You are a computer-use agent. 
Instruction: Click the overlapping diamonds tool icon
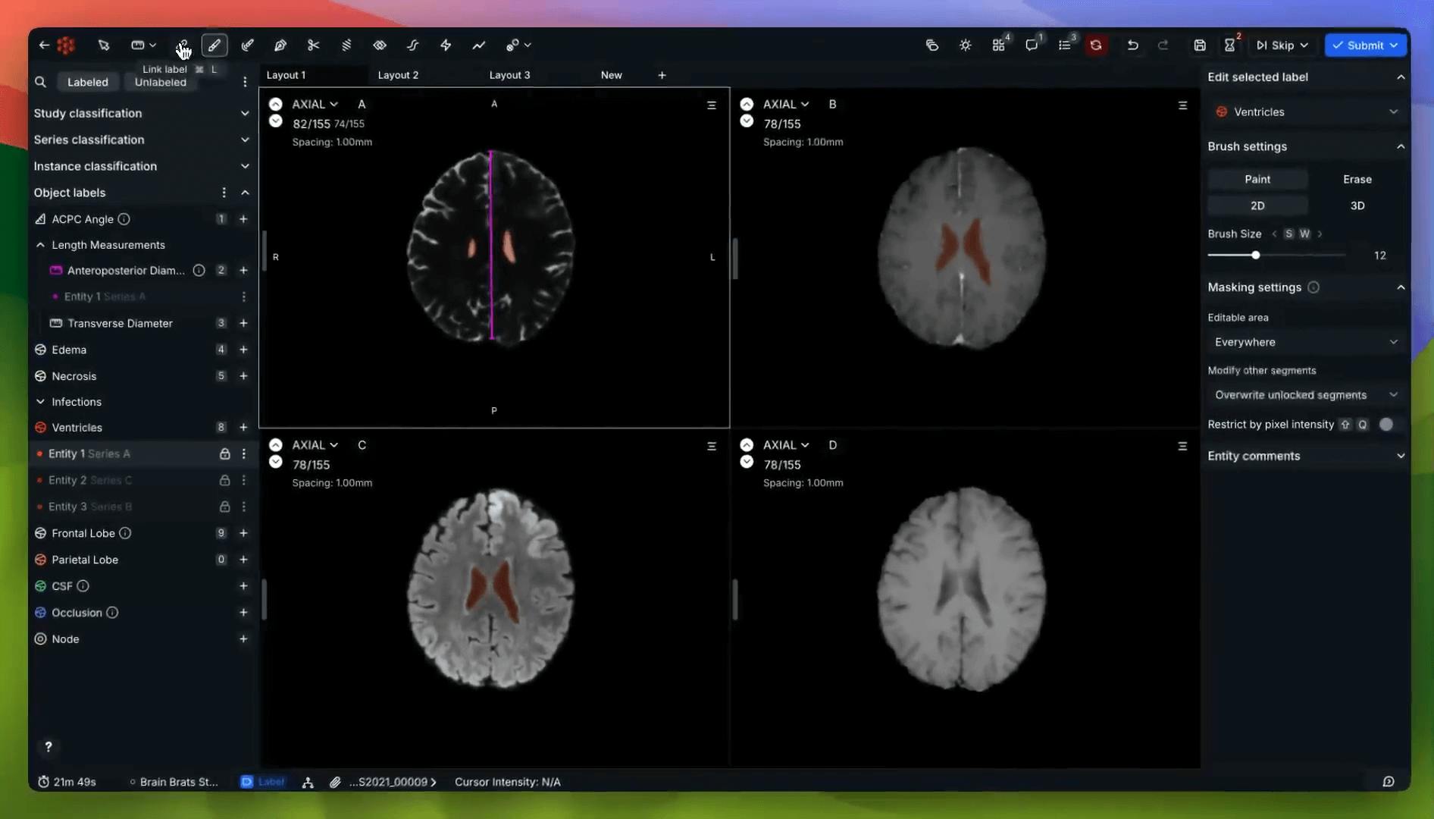(380, 45)
